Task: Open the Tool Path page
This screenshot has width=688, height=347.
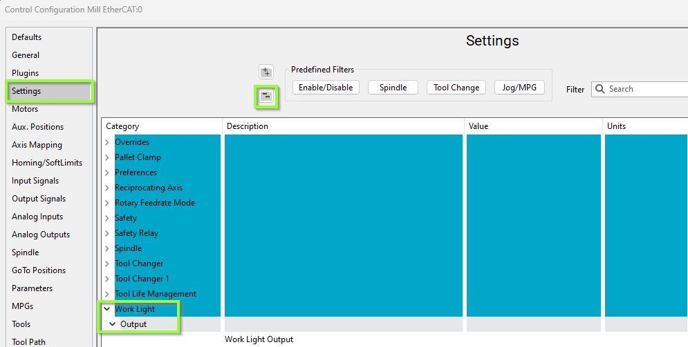Action: click(x=28, y=342)
